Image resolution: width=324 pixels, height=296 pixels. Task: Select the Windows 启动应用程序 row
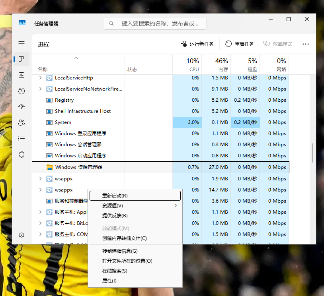[x=160, y=155]
